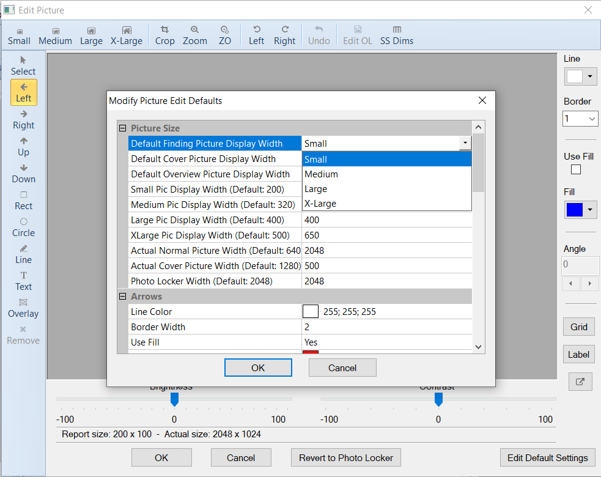Viewport: 601px width, 477px height.
Task: Select the Crop tool in the toolbar
Action: click(164, 35)
